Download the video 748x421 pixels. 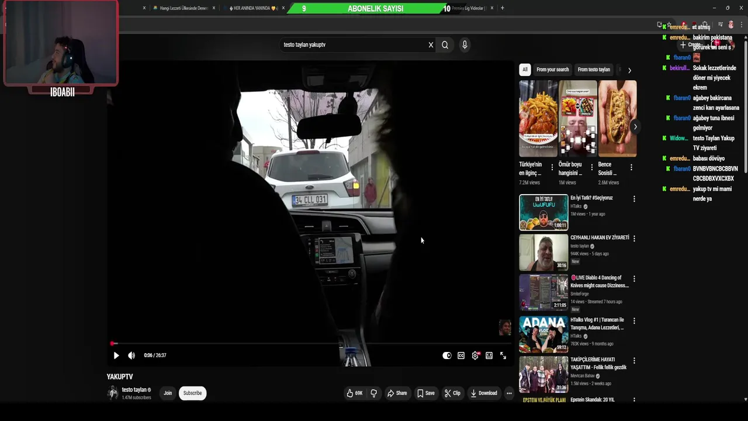[x=484, y=393]
